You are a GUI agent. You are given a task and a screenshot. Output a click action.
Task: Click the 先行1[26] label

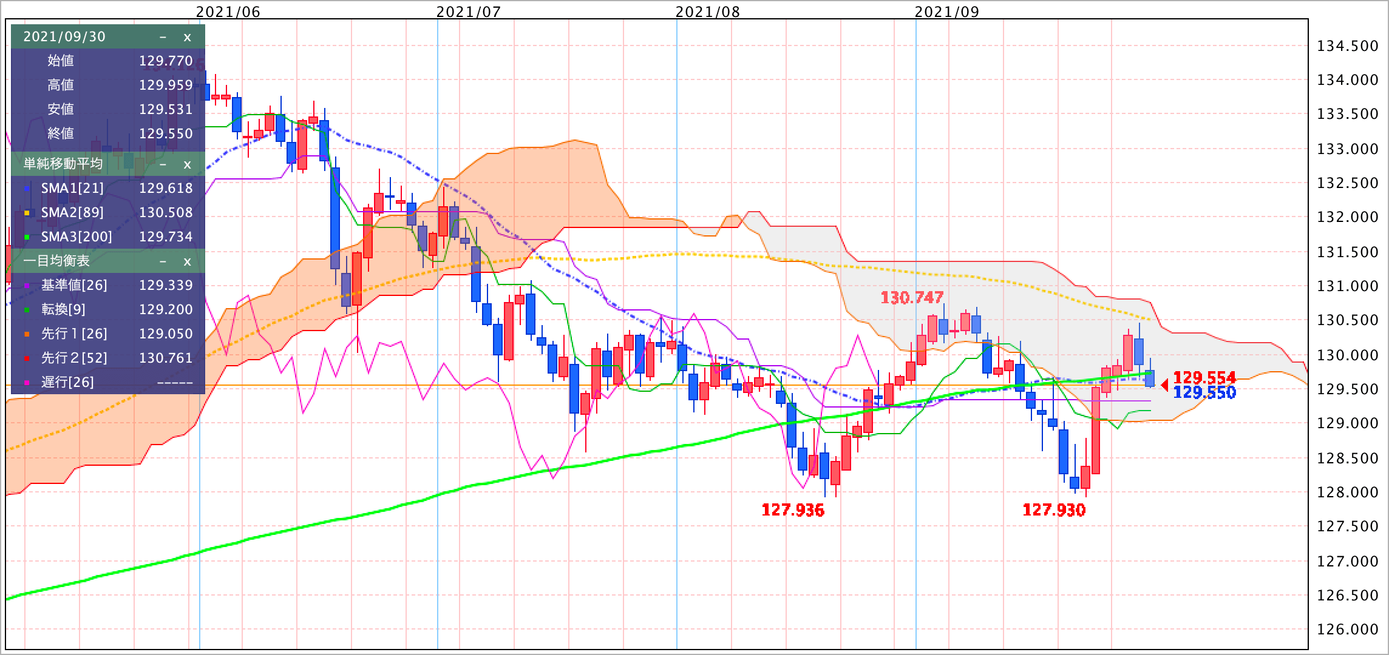point(74,334)
